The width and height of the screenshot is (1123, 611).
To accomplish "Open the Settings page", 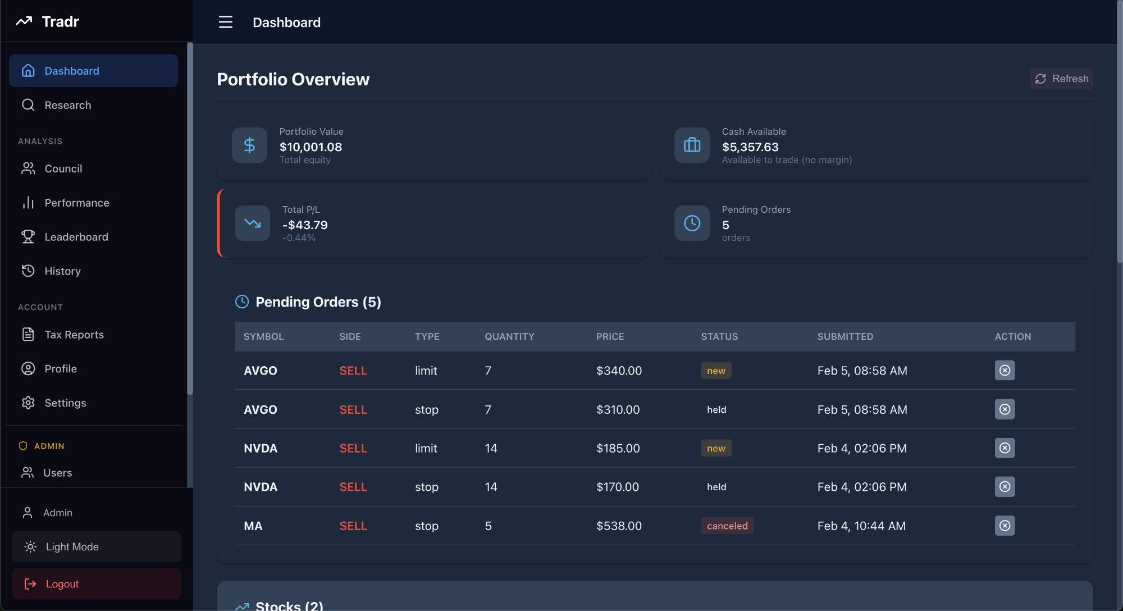I will 65,403.
